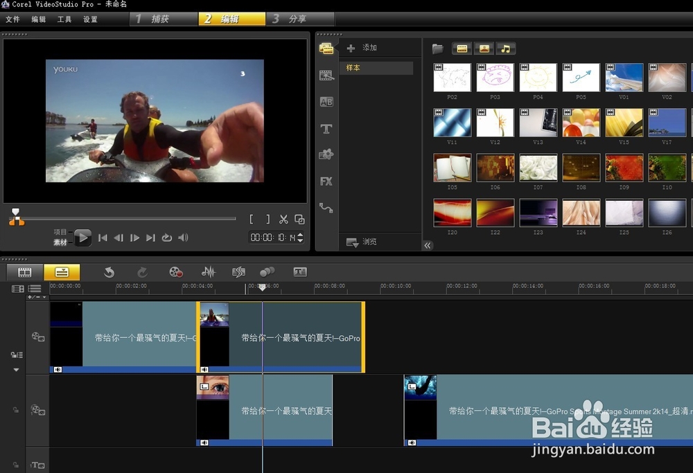
Task: Open the Media library panel icon
Action: (326, 48)
